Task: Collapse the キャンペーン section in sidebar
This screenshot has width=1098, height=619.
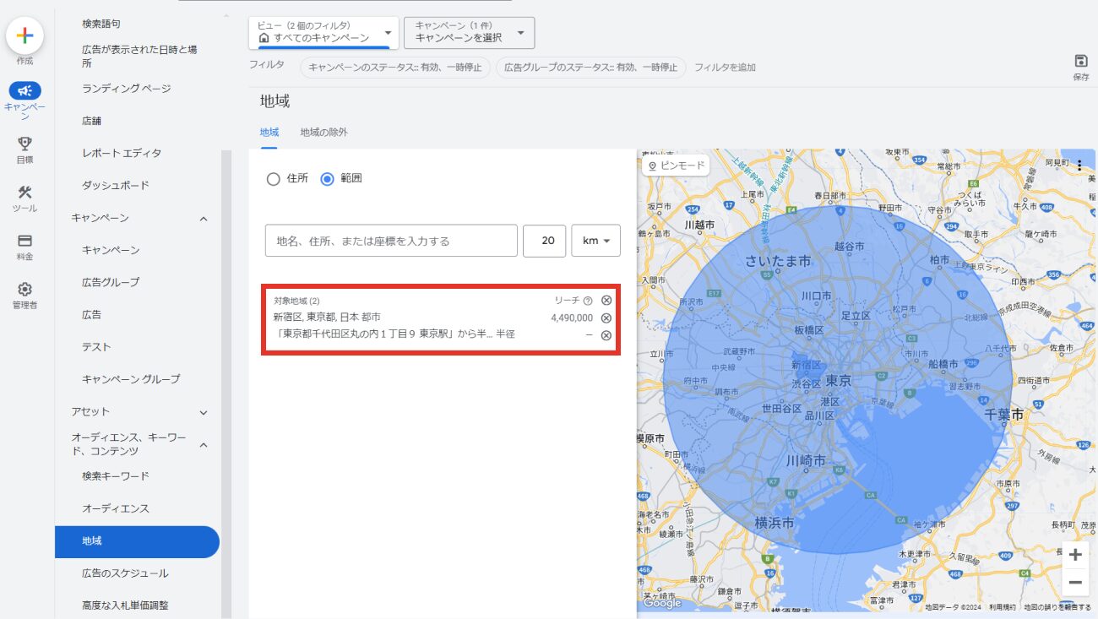Action: (x=204, y=219)
